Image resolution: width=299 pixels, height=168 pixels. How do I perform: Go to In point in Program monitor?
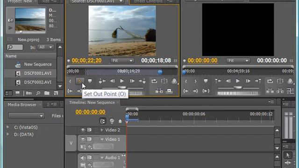(186, 91)
